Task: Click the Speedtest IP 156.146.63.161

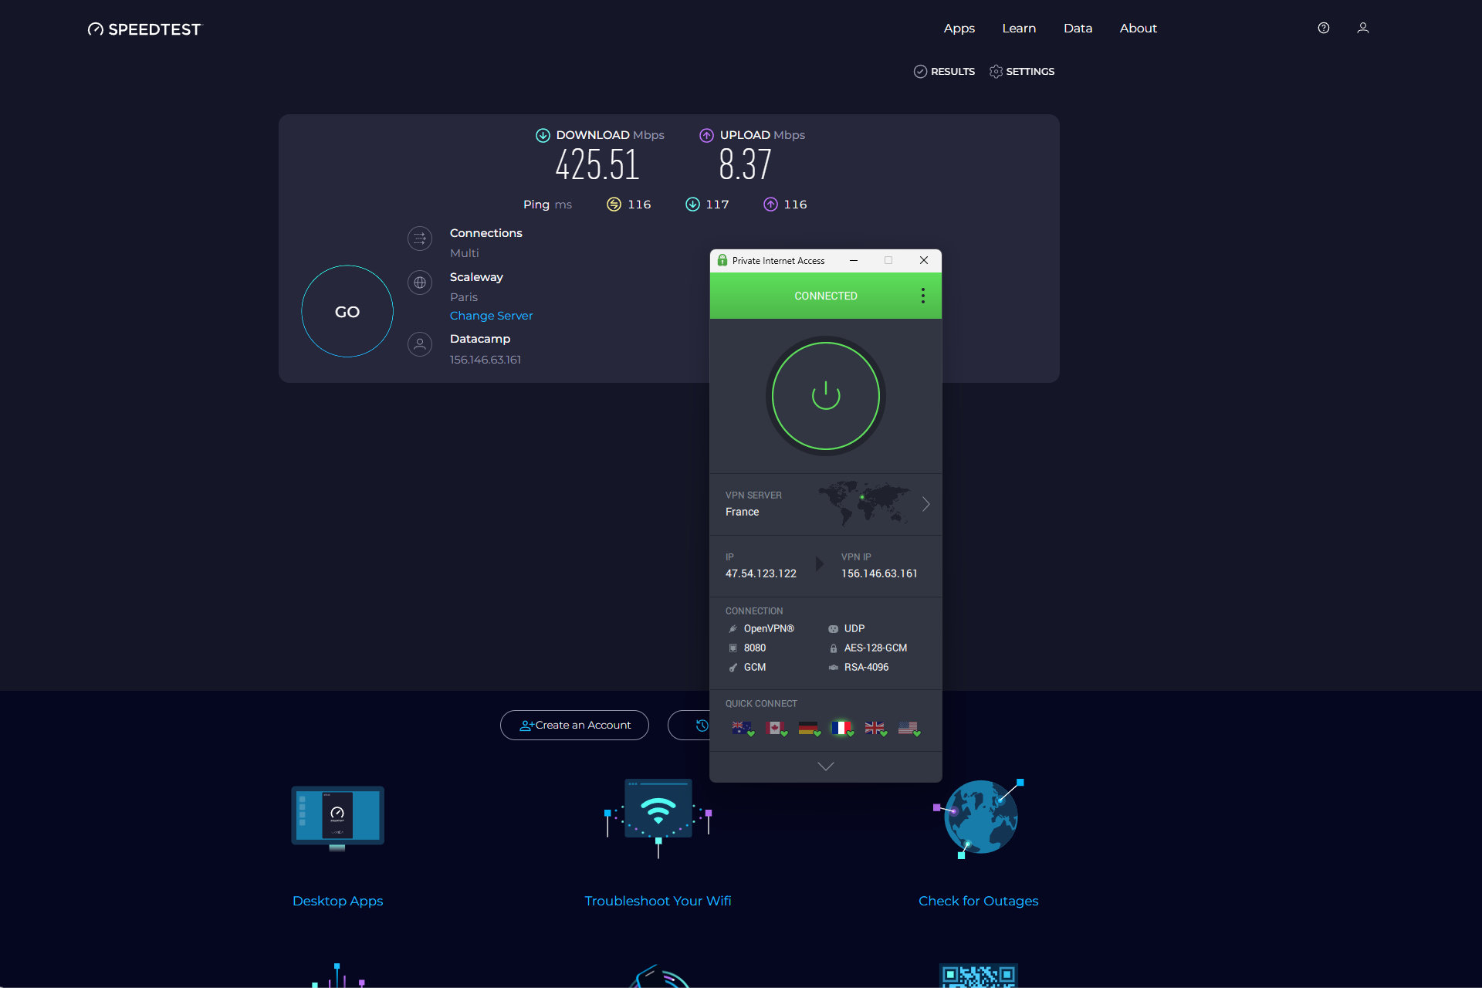Action: tap(486, 360)
